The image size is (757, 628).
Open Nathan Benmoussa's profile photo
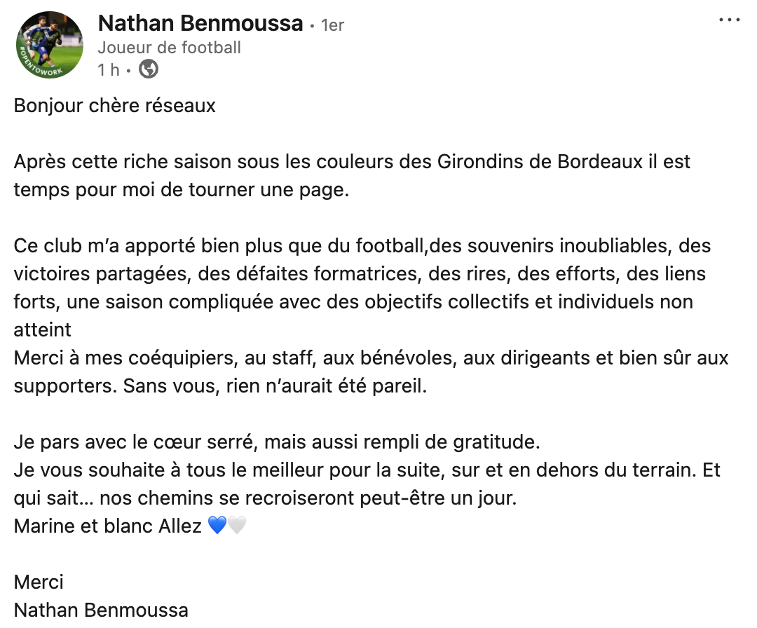[50, 44]
